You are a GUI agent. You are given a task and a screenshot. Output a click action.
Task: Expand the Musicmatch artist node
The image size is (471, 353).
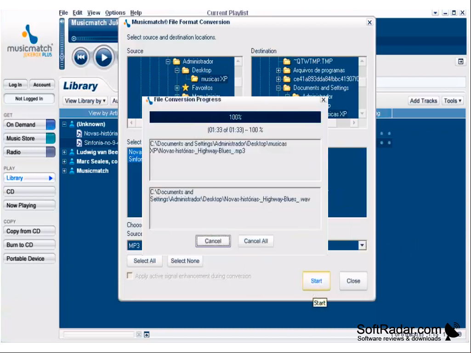[64, 171]
